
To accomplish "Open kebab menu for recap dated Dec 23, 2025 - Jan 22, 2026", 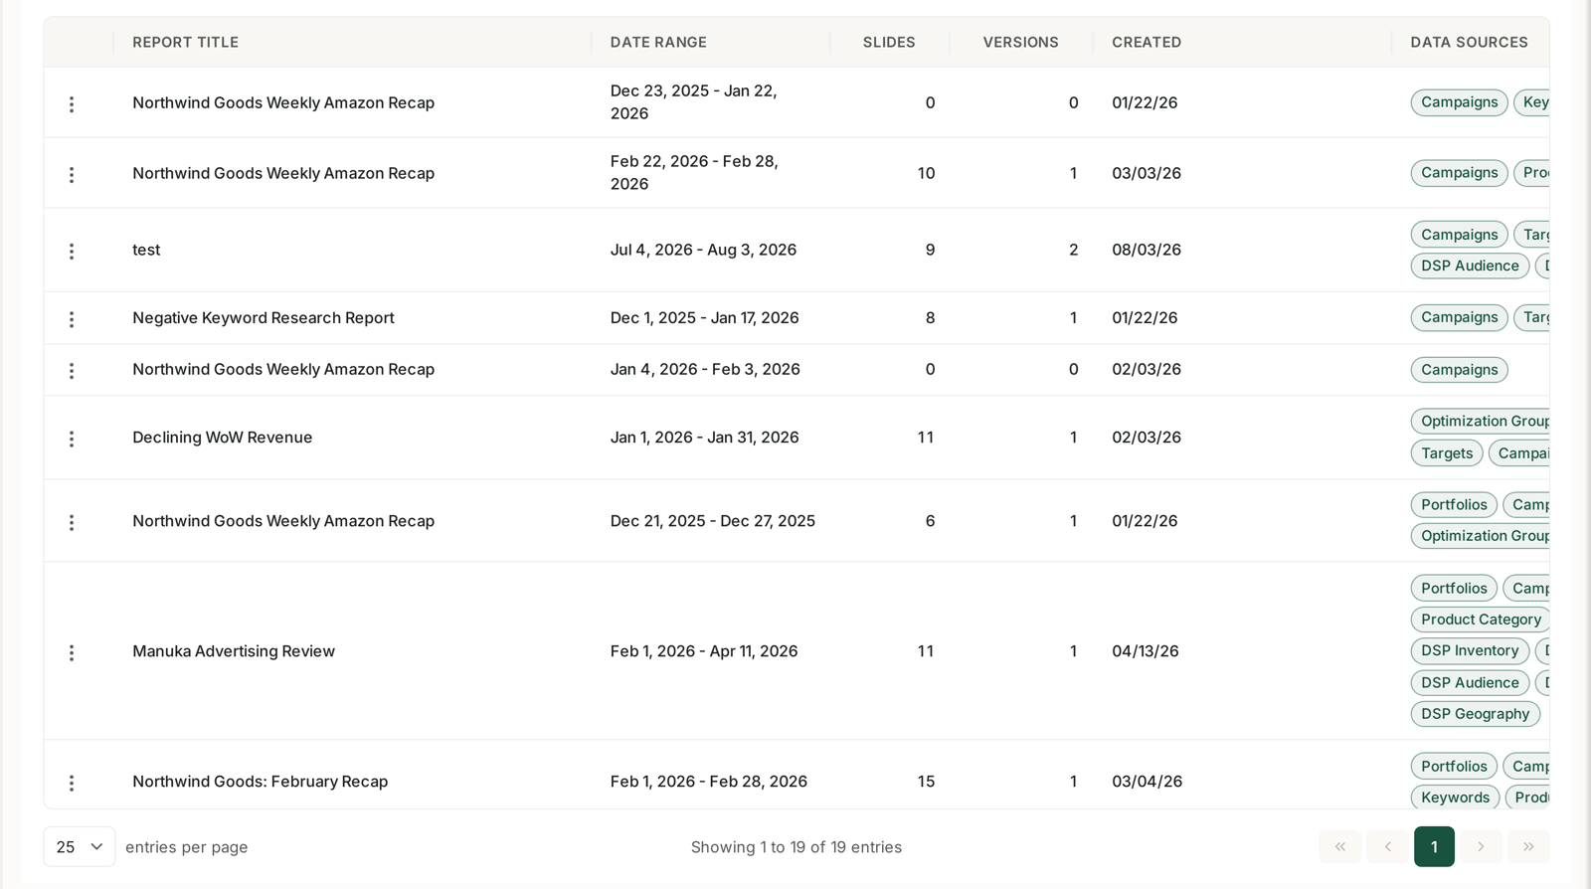I will 72,104.
